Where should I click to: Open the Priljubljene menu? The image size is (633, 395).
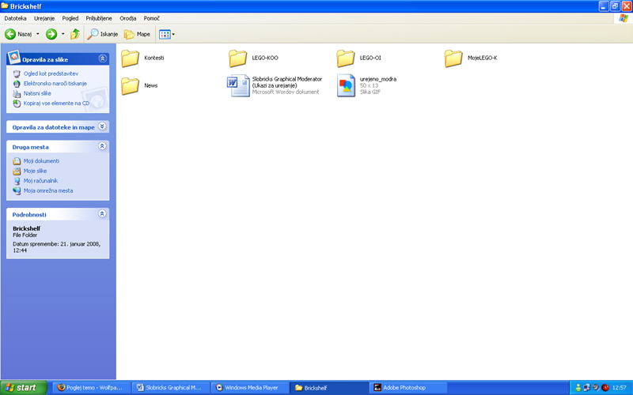pyautogui.click(x=99, y=18)
